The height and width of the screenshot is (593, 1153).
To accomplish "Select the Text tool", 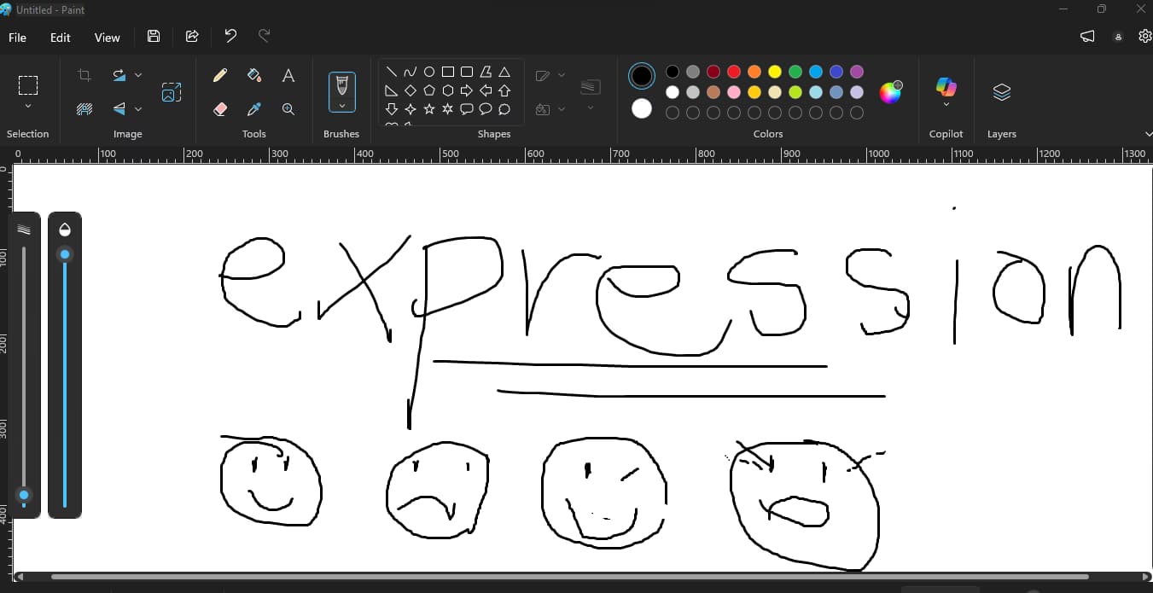I will (288, 75).
